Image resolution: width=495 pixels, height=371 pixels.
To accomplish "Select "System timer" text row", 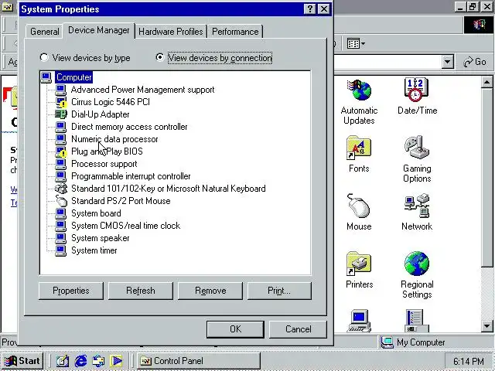I will 94,250.
